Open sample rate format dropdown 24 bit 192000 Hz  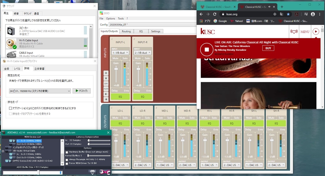(40, 91)
